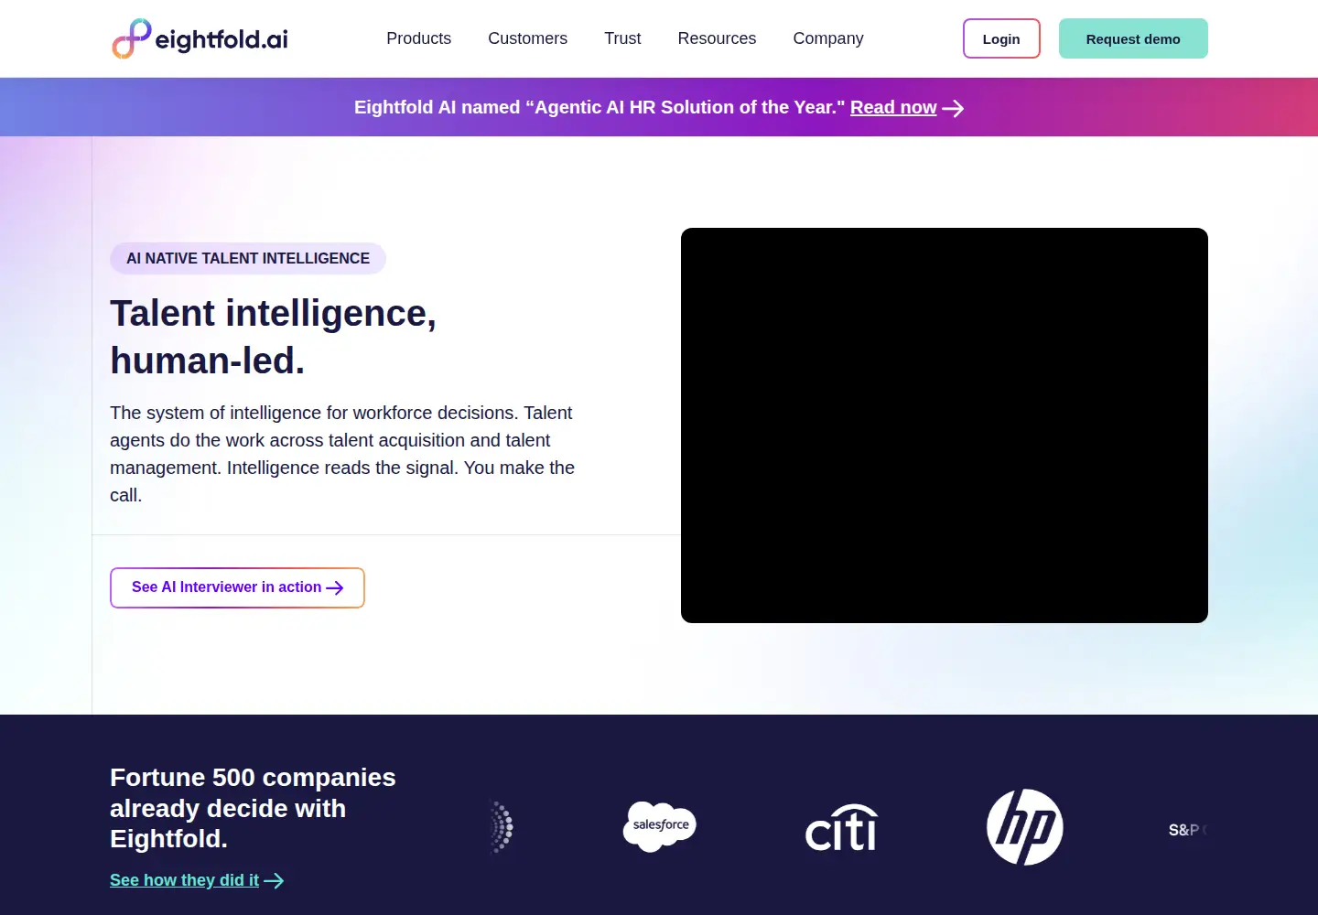Image resolution: width=1318 pixels, height=915 pixels.
Task: Click the AI NATIVE TALENT INTELLIGENCE badge
Action: pos(248,258)
